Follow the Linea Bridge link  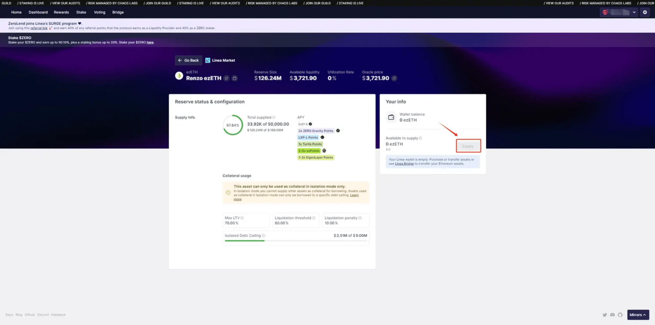coord(404,164)
